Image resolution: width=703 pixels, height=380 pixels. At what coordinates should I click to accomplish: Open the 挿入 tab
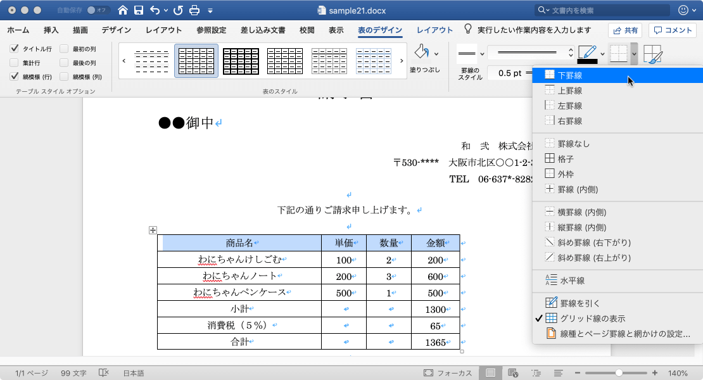click(51, 30)
